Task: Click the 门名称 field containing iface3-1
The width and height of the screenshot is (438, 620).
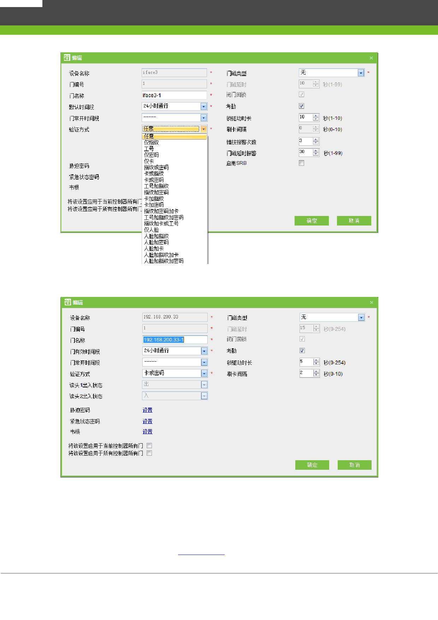Action: [174, 95]
